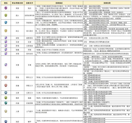This screenshot has width=132, height=123.
Task: Click the 忍者 row shield icon
Action: [x=6, y=42]
